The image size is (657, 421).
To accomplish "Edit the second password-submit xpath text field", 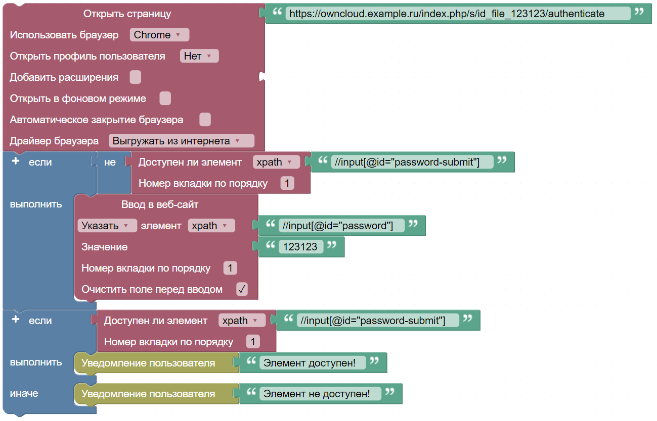I will pyautogui.click(x=378, y=321).
